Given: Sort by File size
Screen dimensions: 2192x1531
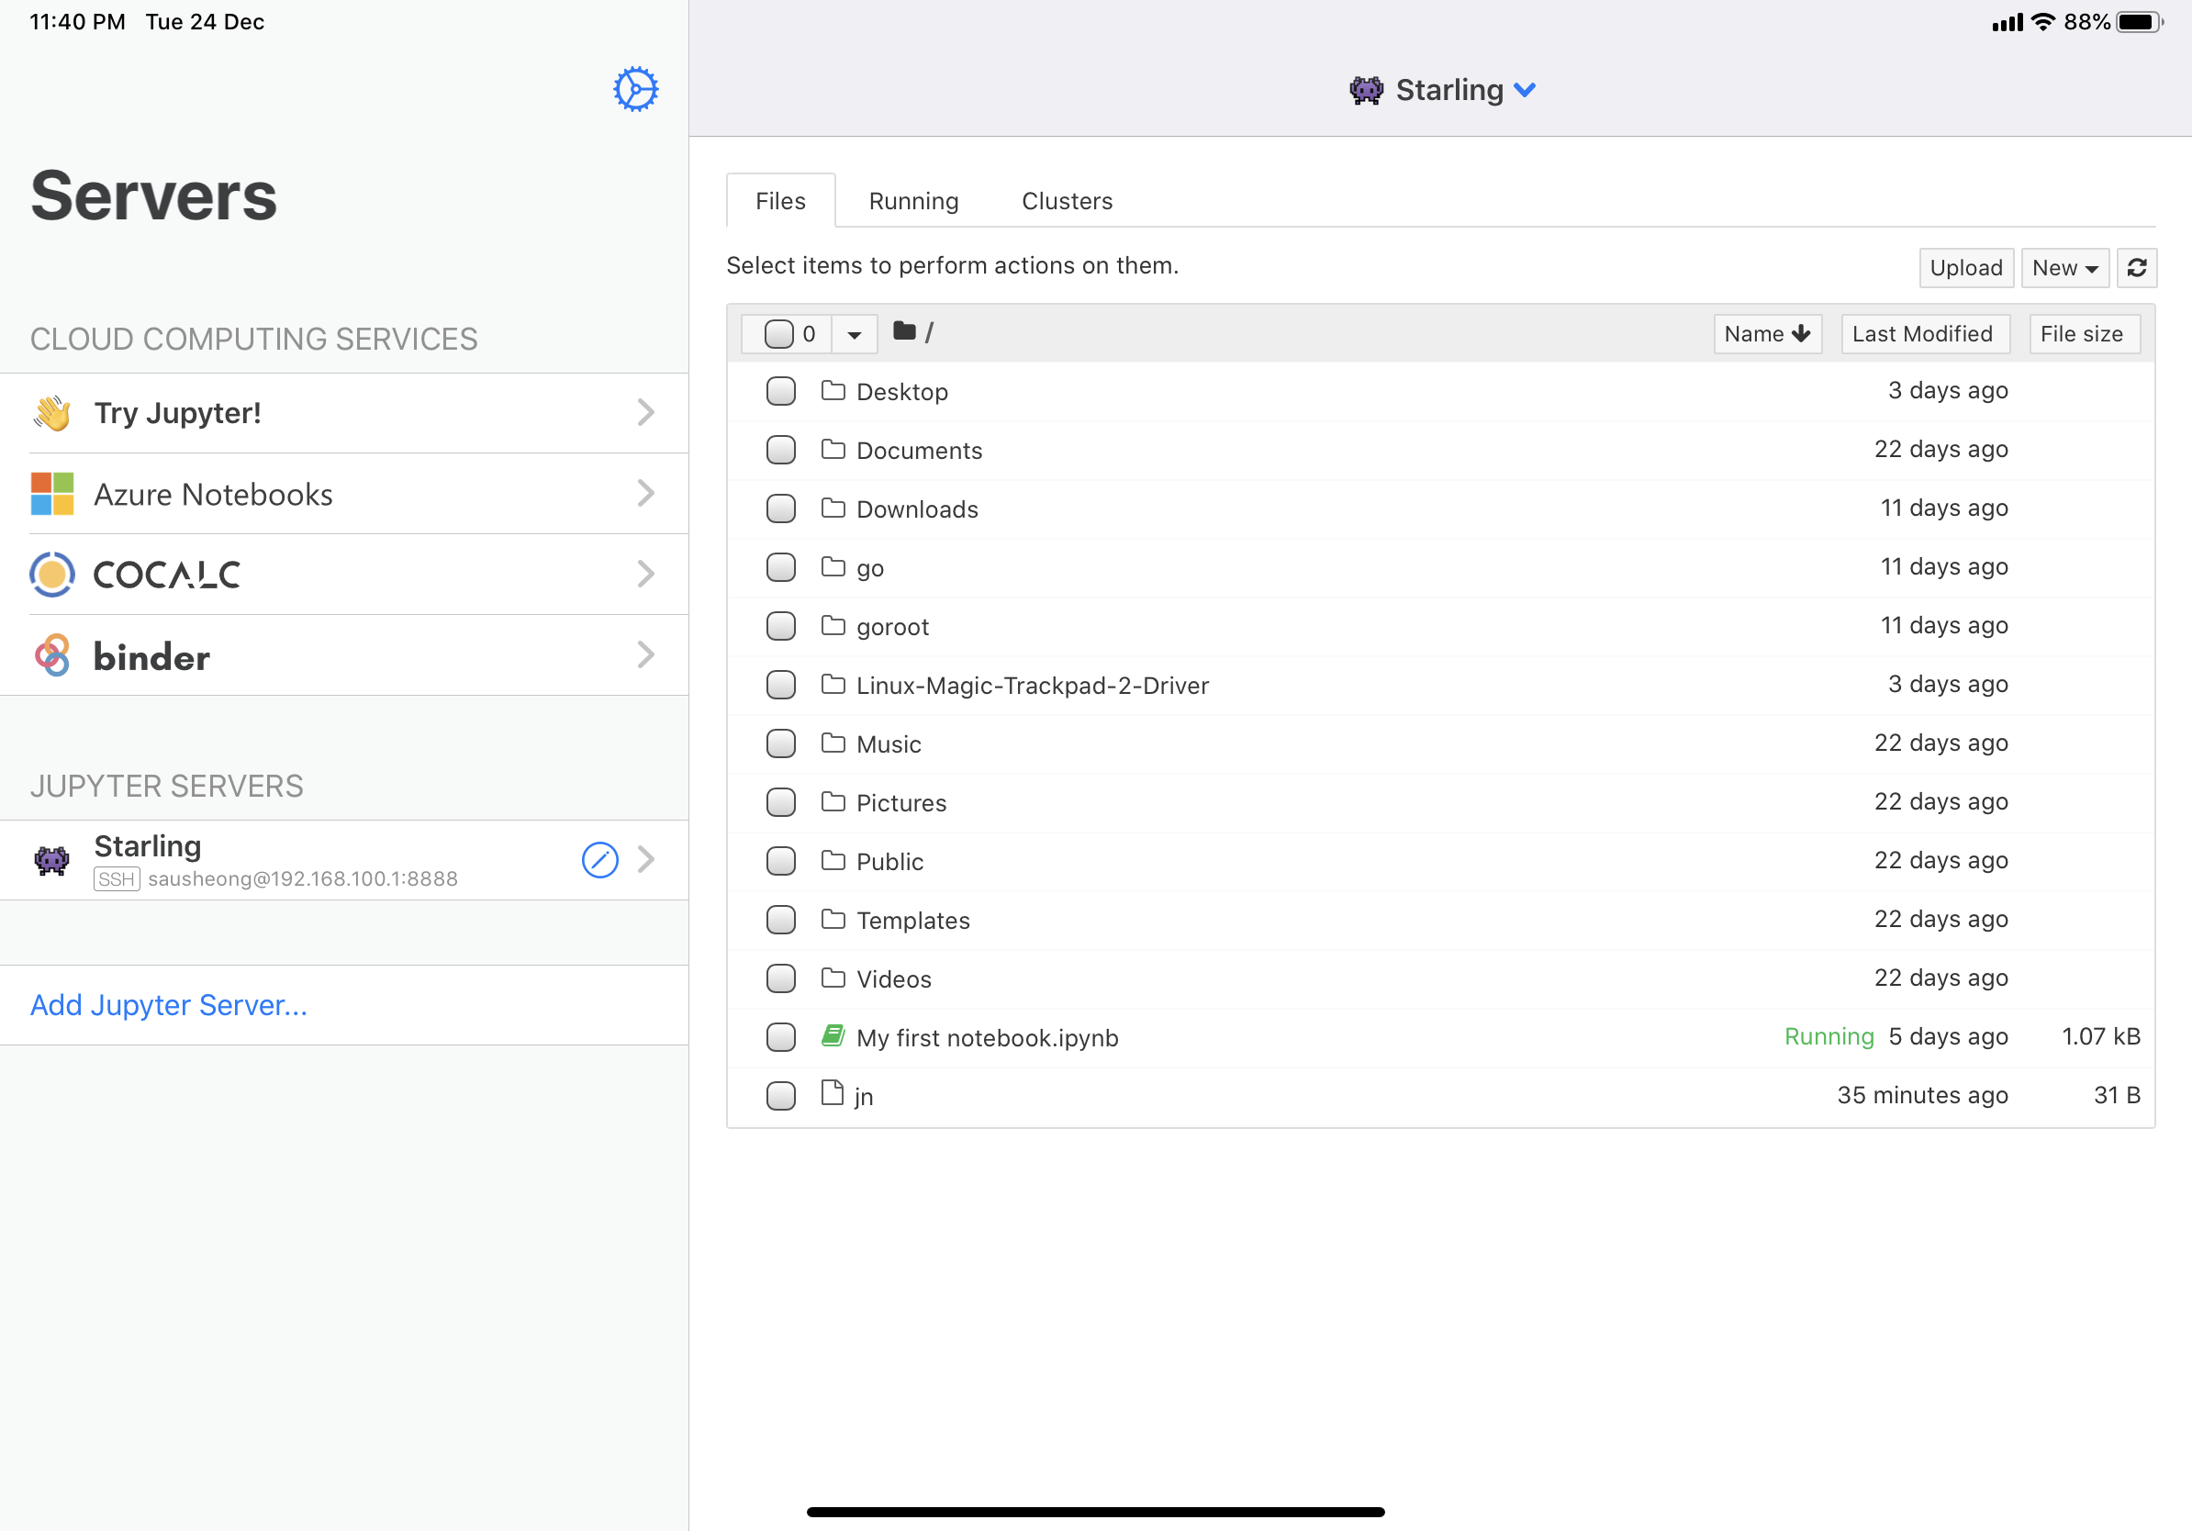Looking at the screenshot, I should tap(2084, 334).
